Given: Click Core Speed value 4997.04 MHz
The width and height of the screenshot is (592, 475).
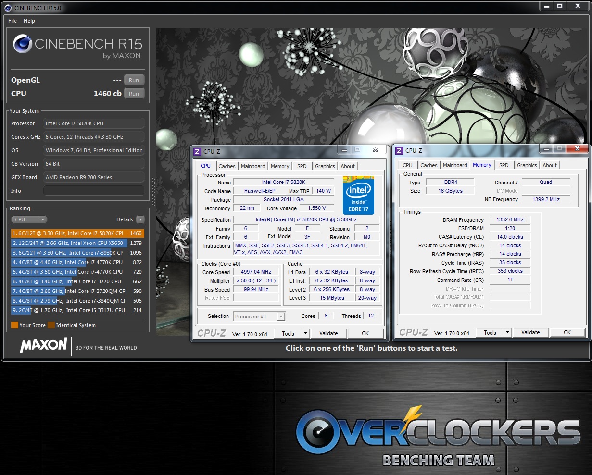Looking at the screenshot, I should (x=256, y=272).
